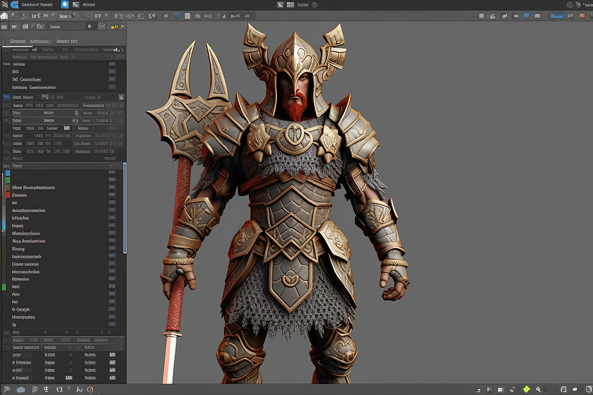Select the first tab in the left panel
The width and height of the screenshot is (593, 395).
click(x=17, y=40)
